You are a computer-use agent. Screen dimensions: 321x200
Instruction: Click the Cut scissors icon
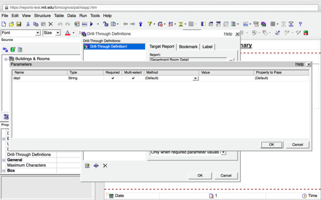pos(28,24)
